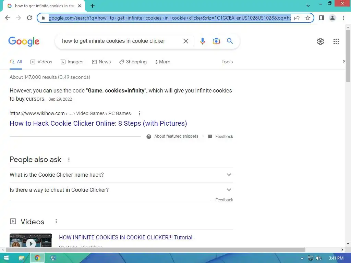Open the Google apps grid icon
The image size is (351, 263).
(x=336, y=41)
